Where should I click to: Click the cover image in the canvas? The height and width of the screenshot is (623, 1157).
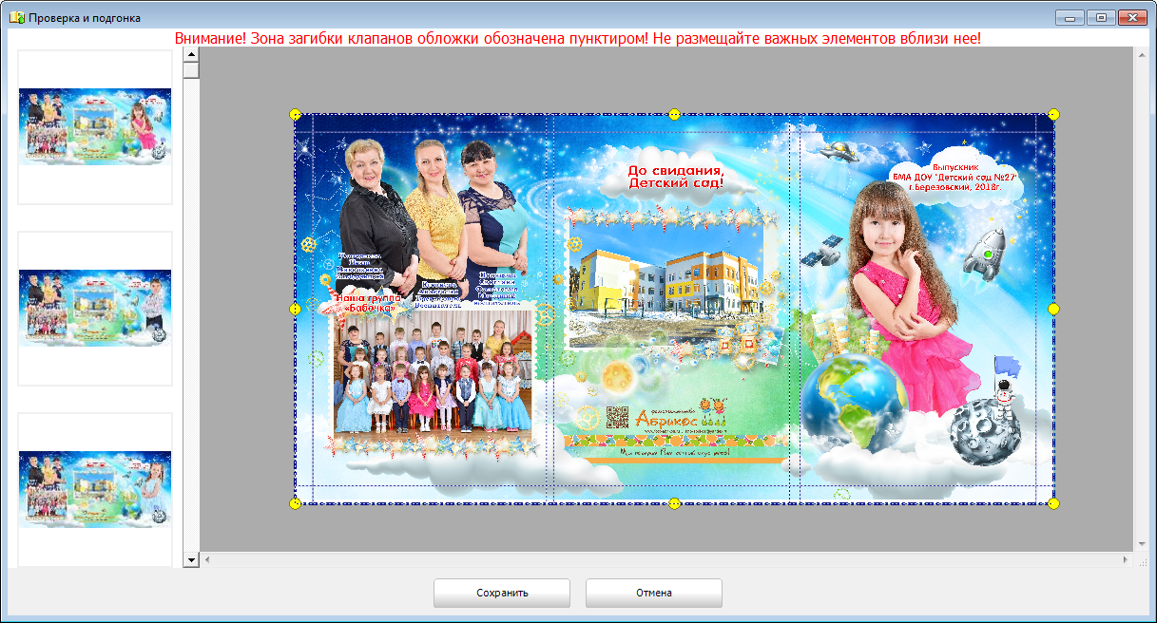click(x=674, y=309)
